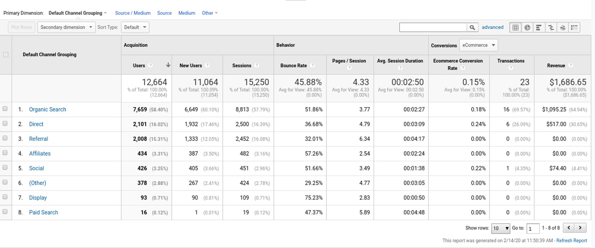The image size is (595, 248).
Task: Sort by the Sessions column header
Action: [242, 66]
